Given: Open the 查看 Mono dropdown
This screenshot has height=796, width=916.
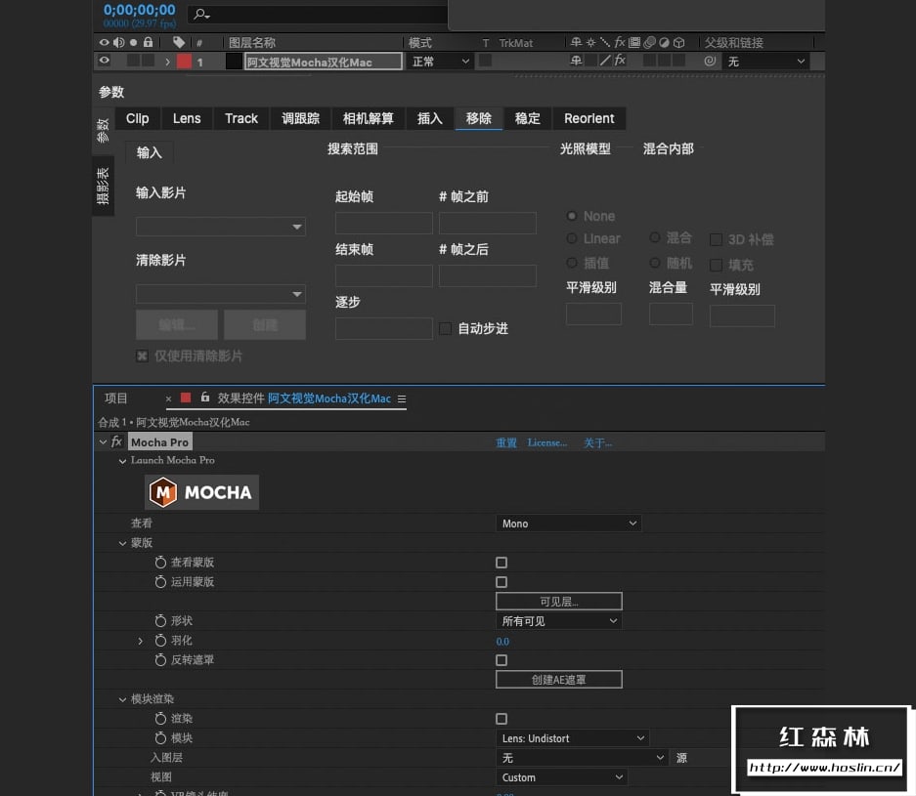Looking at the screenshot, I should click(x=568, y=524).
